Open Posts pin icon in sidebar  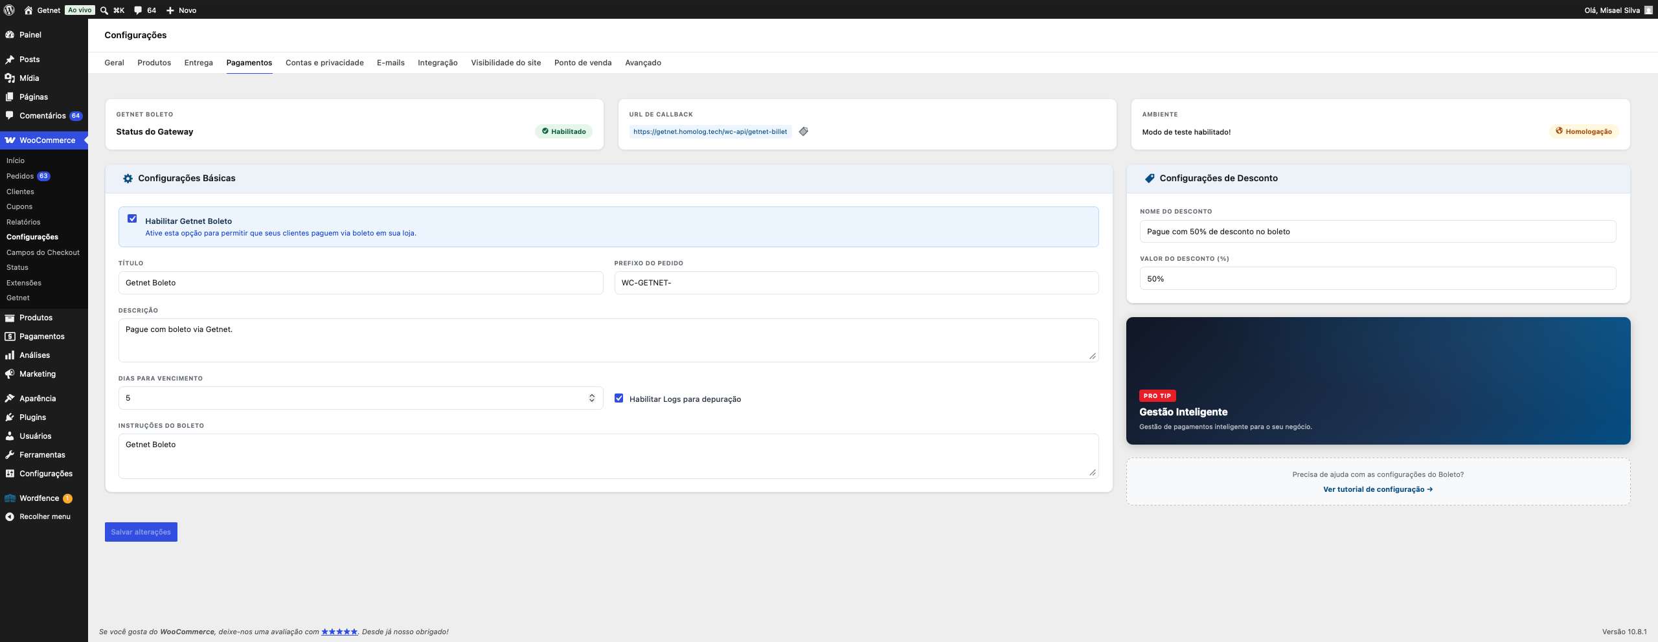point(10,60)
